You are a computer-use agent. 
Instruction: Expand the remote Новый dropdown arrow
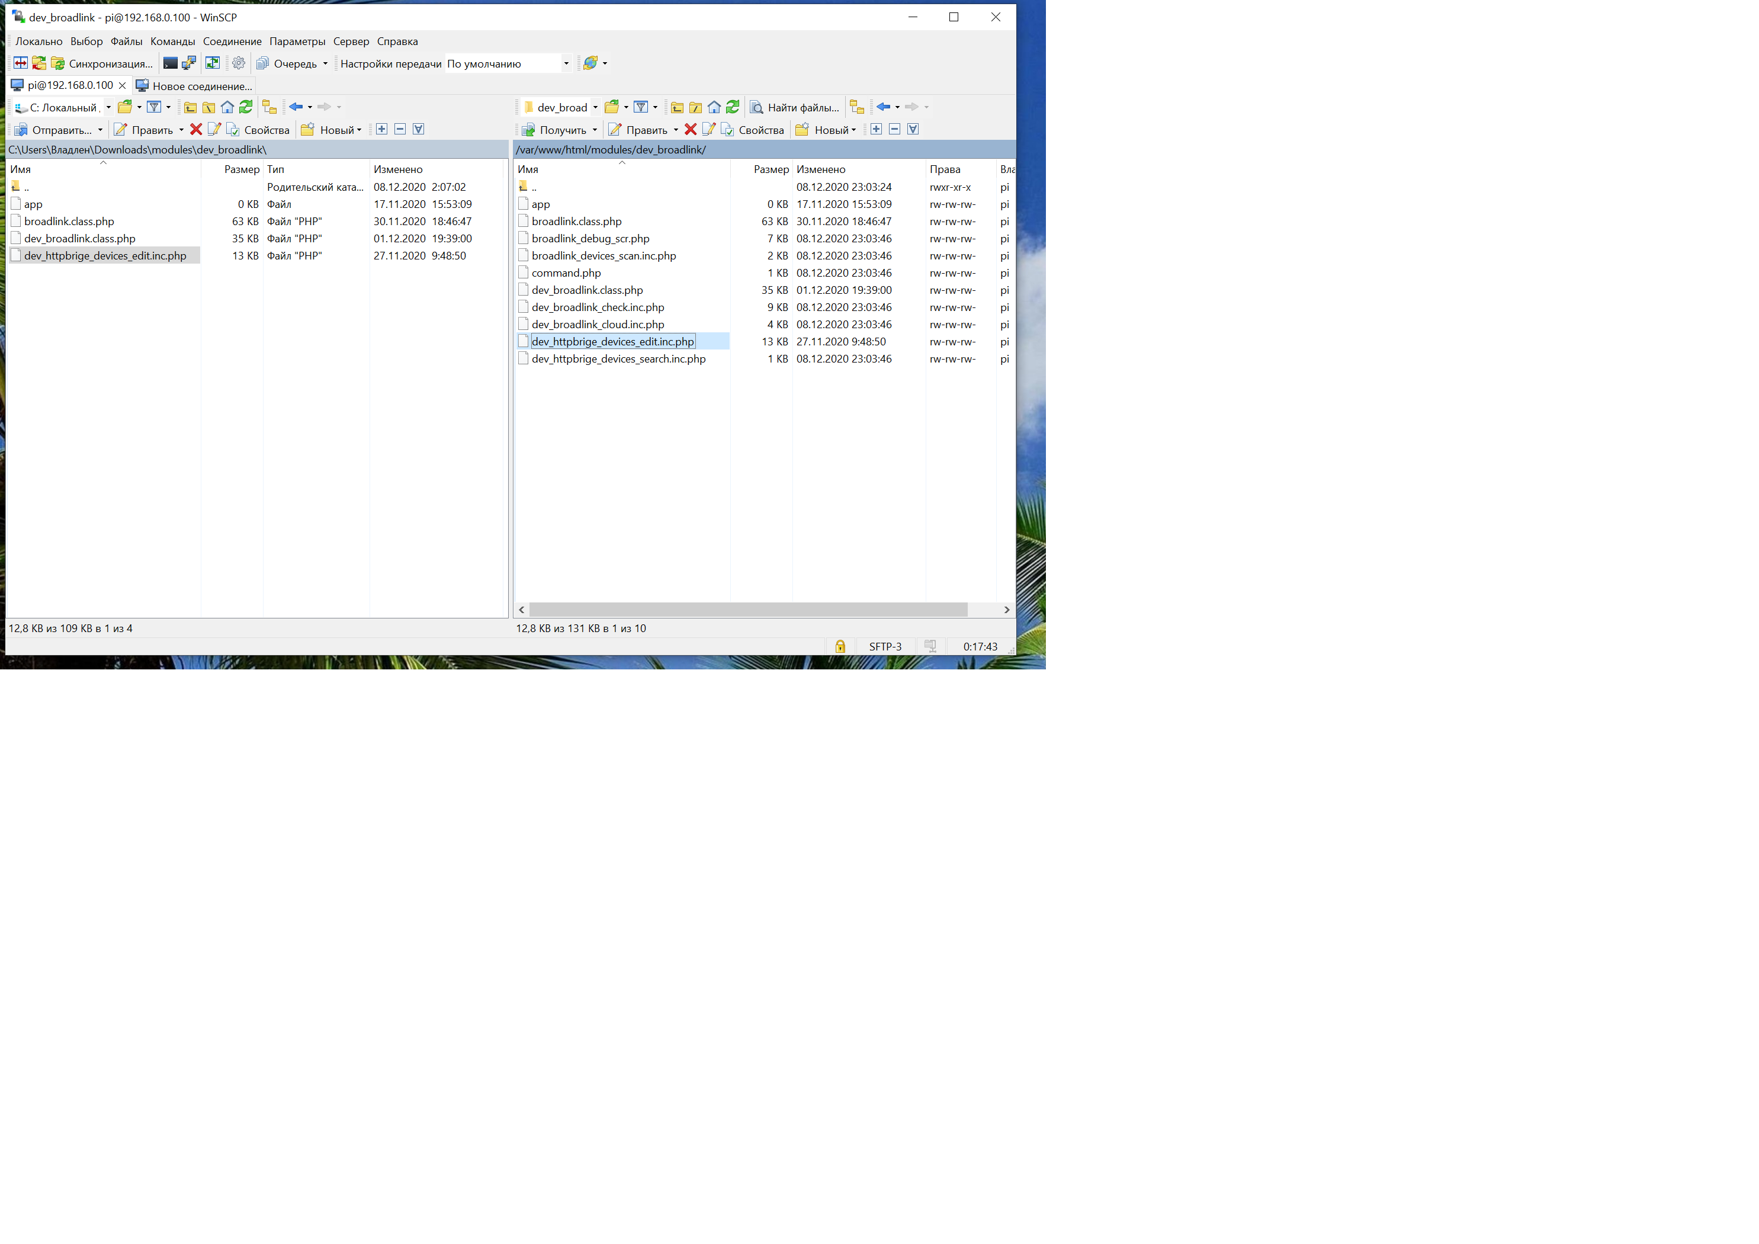coord(853,130)
